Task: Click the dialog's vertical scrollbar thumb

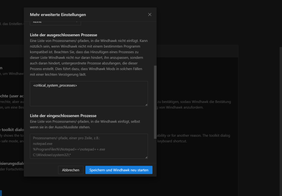Action: point(155,102)
